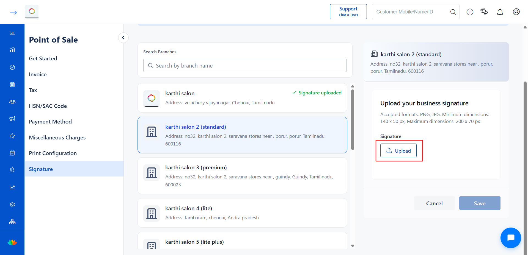Select the Signature menu item

tap(74, 169)
